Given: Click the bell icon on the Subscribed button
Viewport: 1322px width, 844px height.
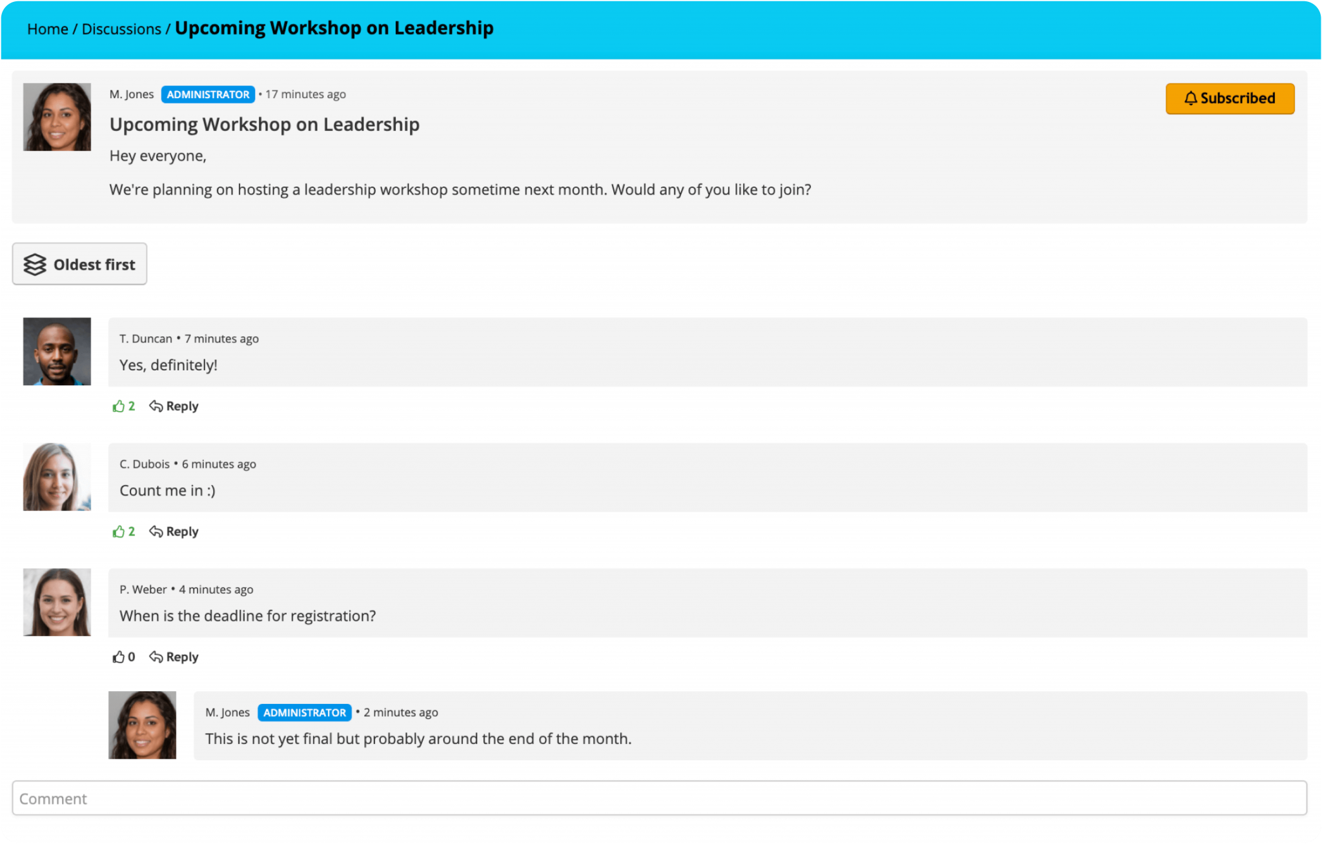Looking at the screenshot, I should 1191,98.
